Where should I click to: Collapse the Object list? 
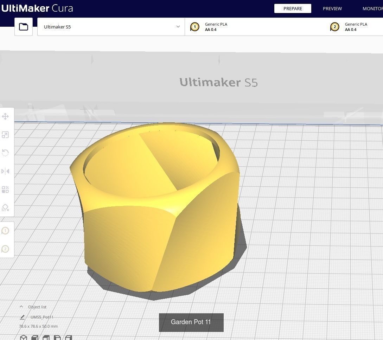[21, 307]
